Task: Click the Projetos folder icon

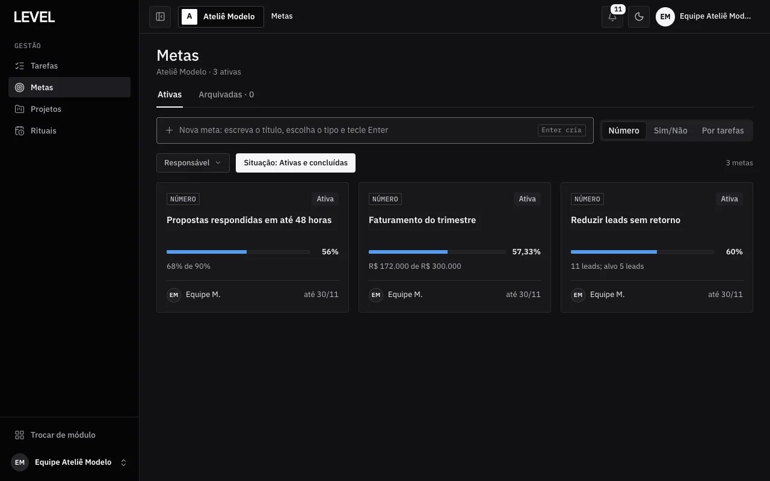Action: click(20, 109)
